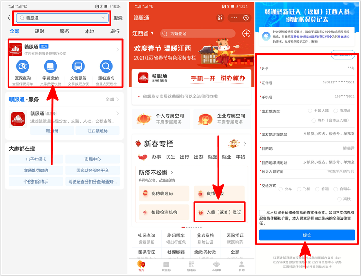Open the three-dot more options icon
This screenshot has width=361, height=276.
coord(234,18)
